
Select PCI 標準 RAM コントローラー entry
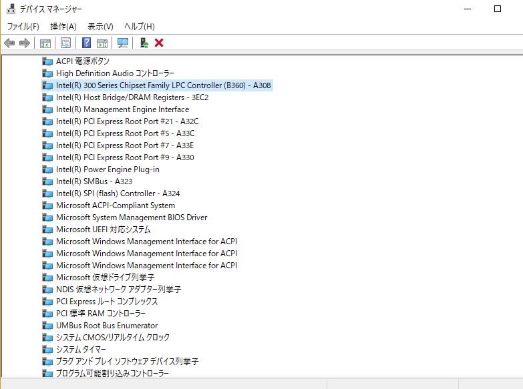coord(101,314)
